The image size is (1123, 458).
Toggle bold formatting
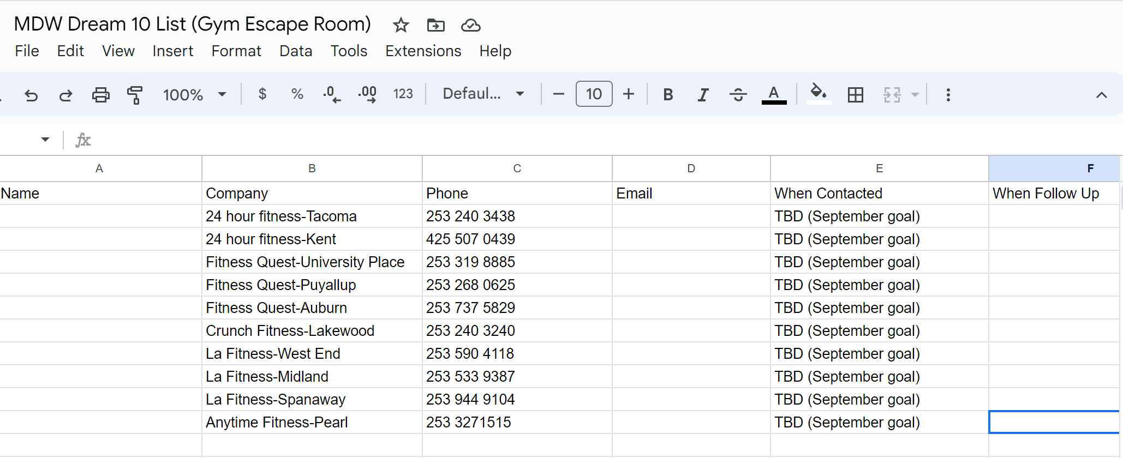tap(668, 95)
